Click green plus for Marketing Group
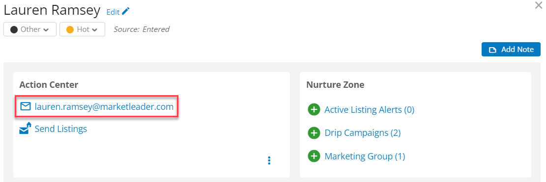The image size is (546, 182). pyautogui.click(x=314, y=156)
